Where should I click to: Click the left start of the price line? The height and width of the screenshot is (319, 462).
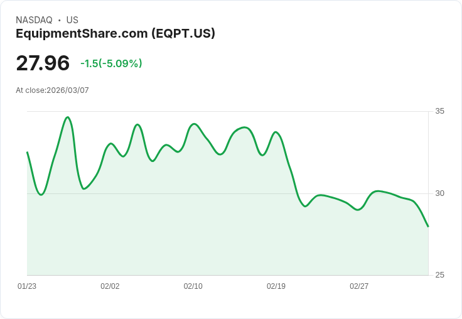(x=27, y=152)
